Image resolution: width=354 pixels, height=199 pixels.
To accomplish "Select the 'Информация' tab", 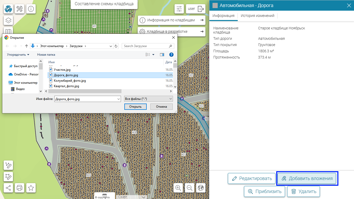I will coord(223,16).
